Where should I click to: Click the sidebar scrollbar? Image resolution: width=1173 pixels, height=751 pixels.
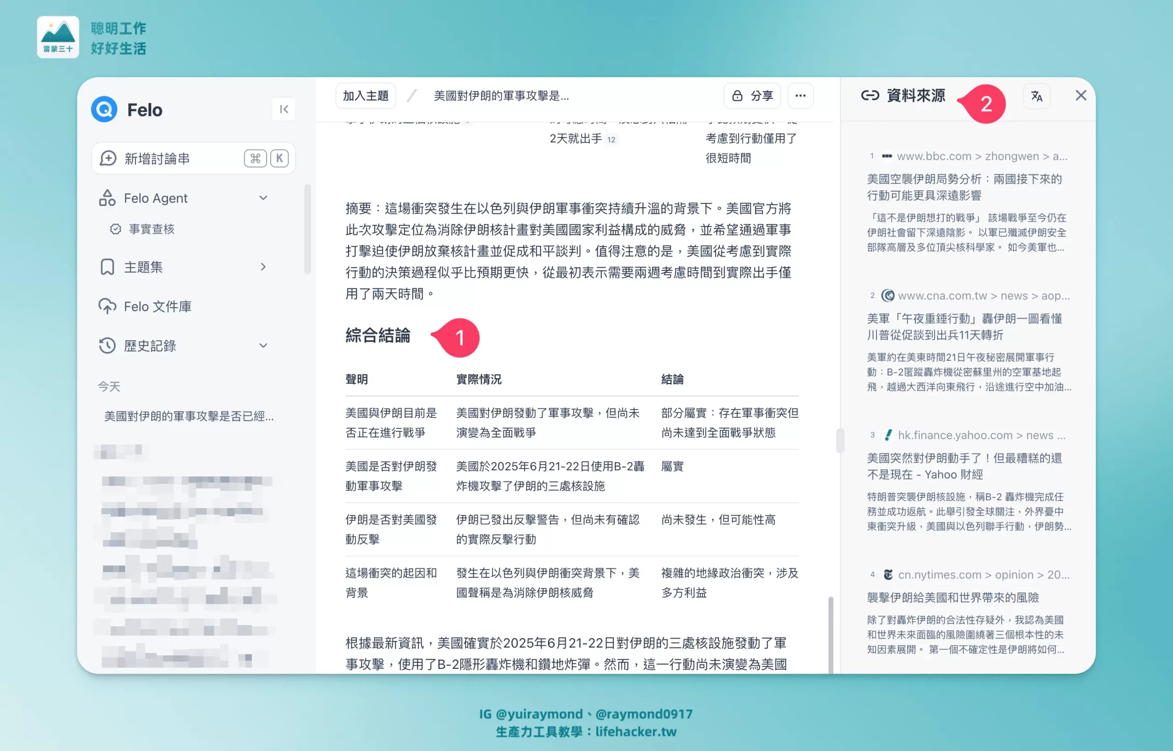point(307,229)
